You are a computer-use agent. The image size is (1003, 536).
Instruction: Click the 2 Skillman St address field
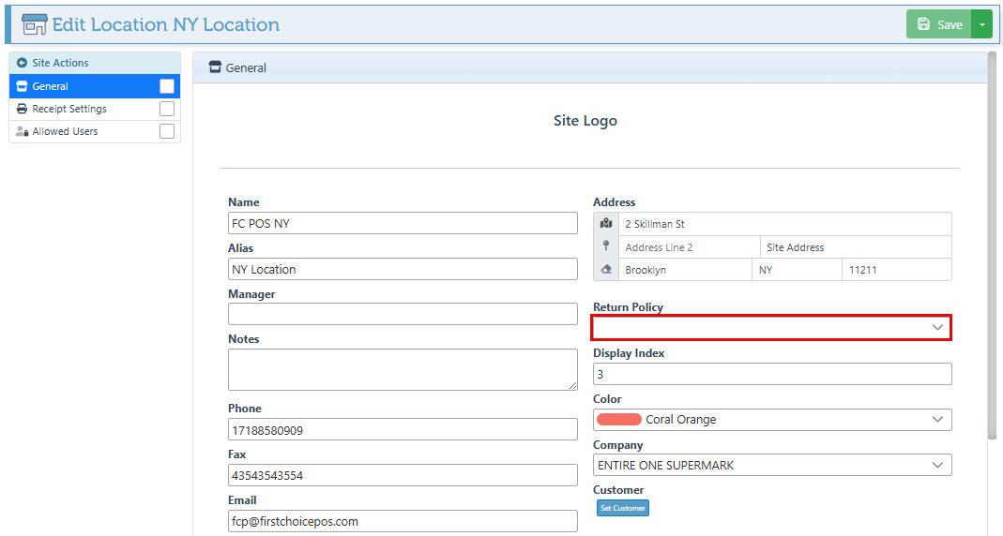(785, 224)
